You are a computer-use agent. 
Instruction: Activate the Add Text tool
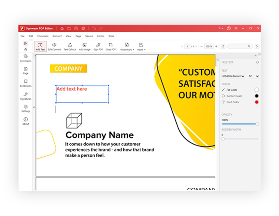[40, 46]
